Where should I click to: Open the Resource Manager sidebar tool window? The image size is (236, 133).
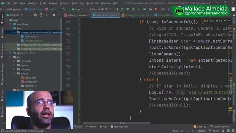coord(2,74)
